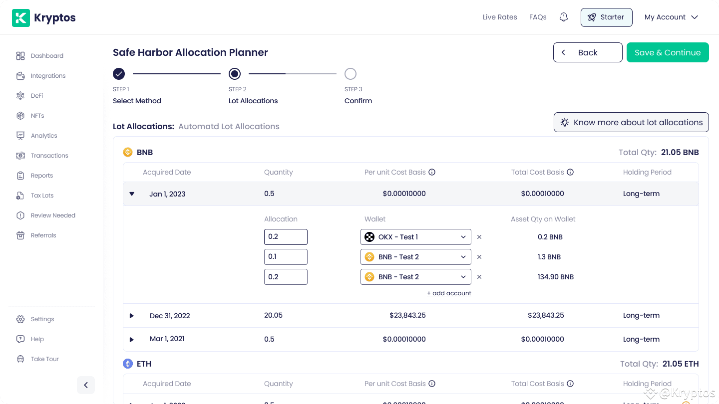Click the Per unit Cost Basis info icon

click(x=432, y=172)
